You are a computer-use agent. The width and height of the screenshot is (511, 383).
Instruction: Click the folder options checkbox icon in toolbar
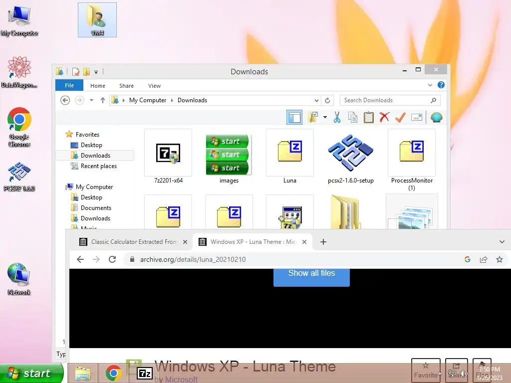[313, 117]
